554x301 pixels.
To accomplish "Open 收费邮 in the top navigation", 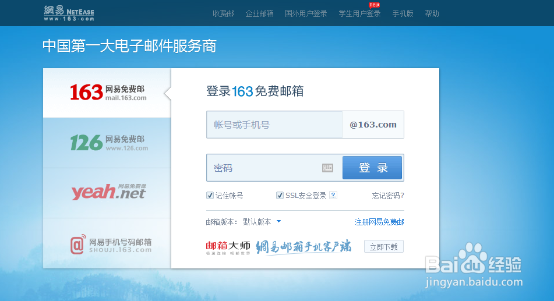I will (x=223, y=14).
